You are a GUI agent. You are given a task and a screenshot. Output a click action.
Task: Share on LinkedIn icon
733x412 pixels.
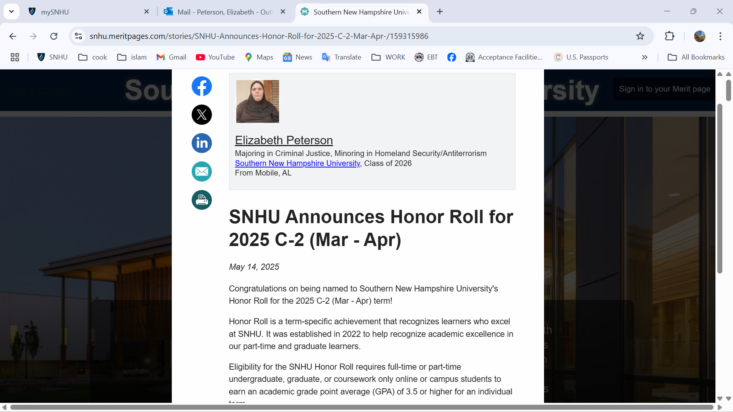(202, 143)
